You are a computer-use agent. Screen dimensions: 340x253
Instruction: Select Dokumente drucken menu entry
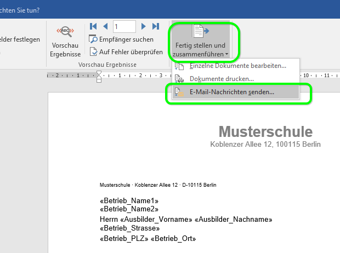point(236,79)
